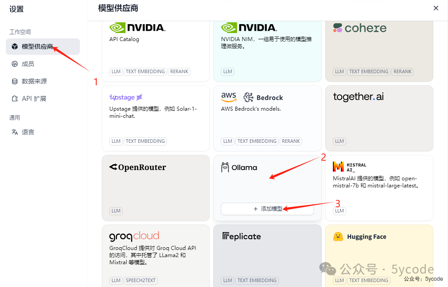
Task: Click the aws logo on Bedrock card
Action: click(229, 97)
